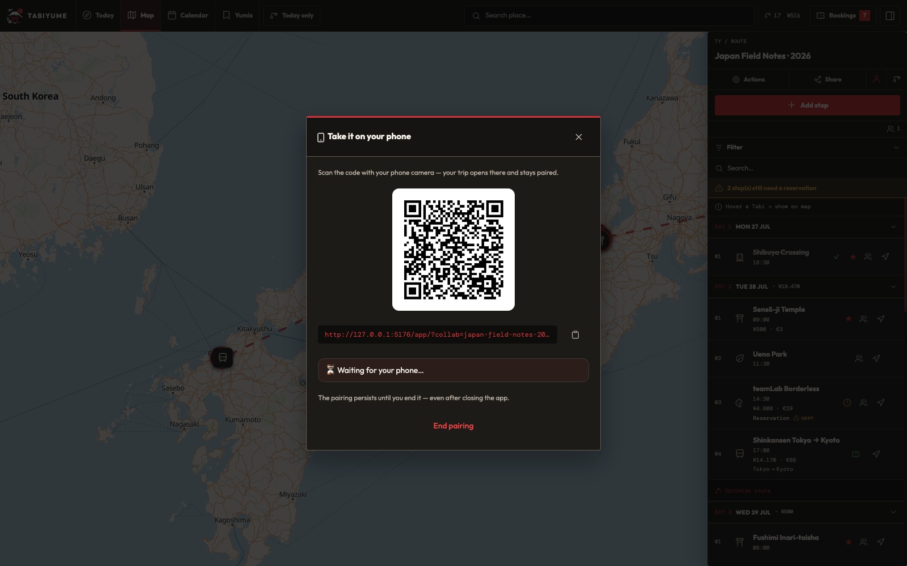The image size is (907, 566).
Task: Toggle the Today only filter
Action: point(292,15)
